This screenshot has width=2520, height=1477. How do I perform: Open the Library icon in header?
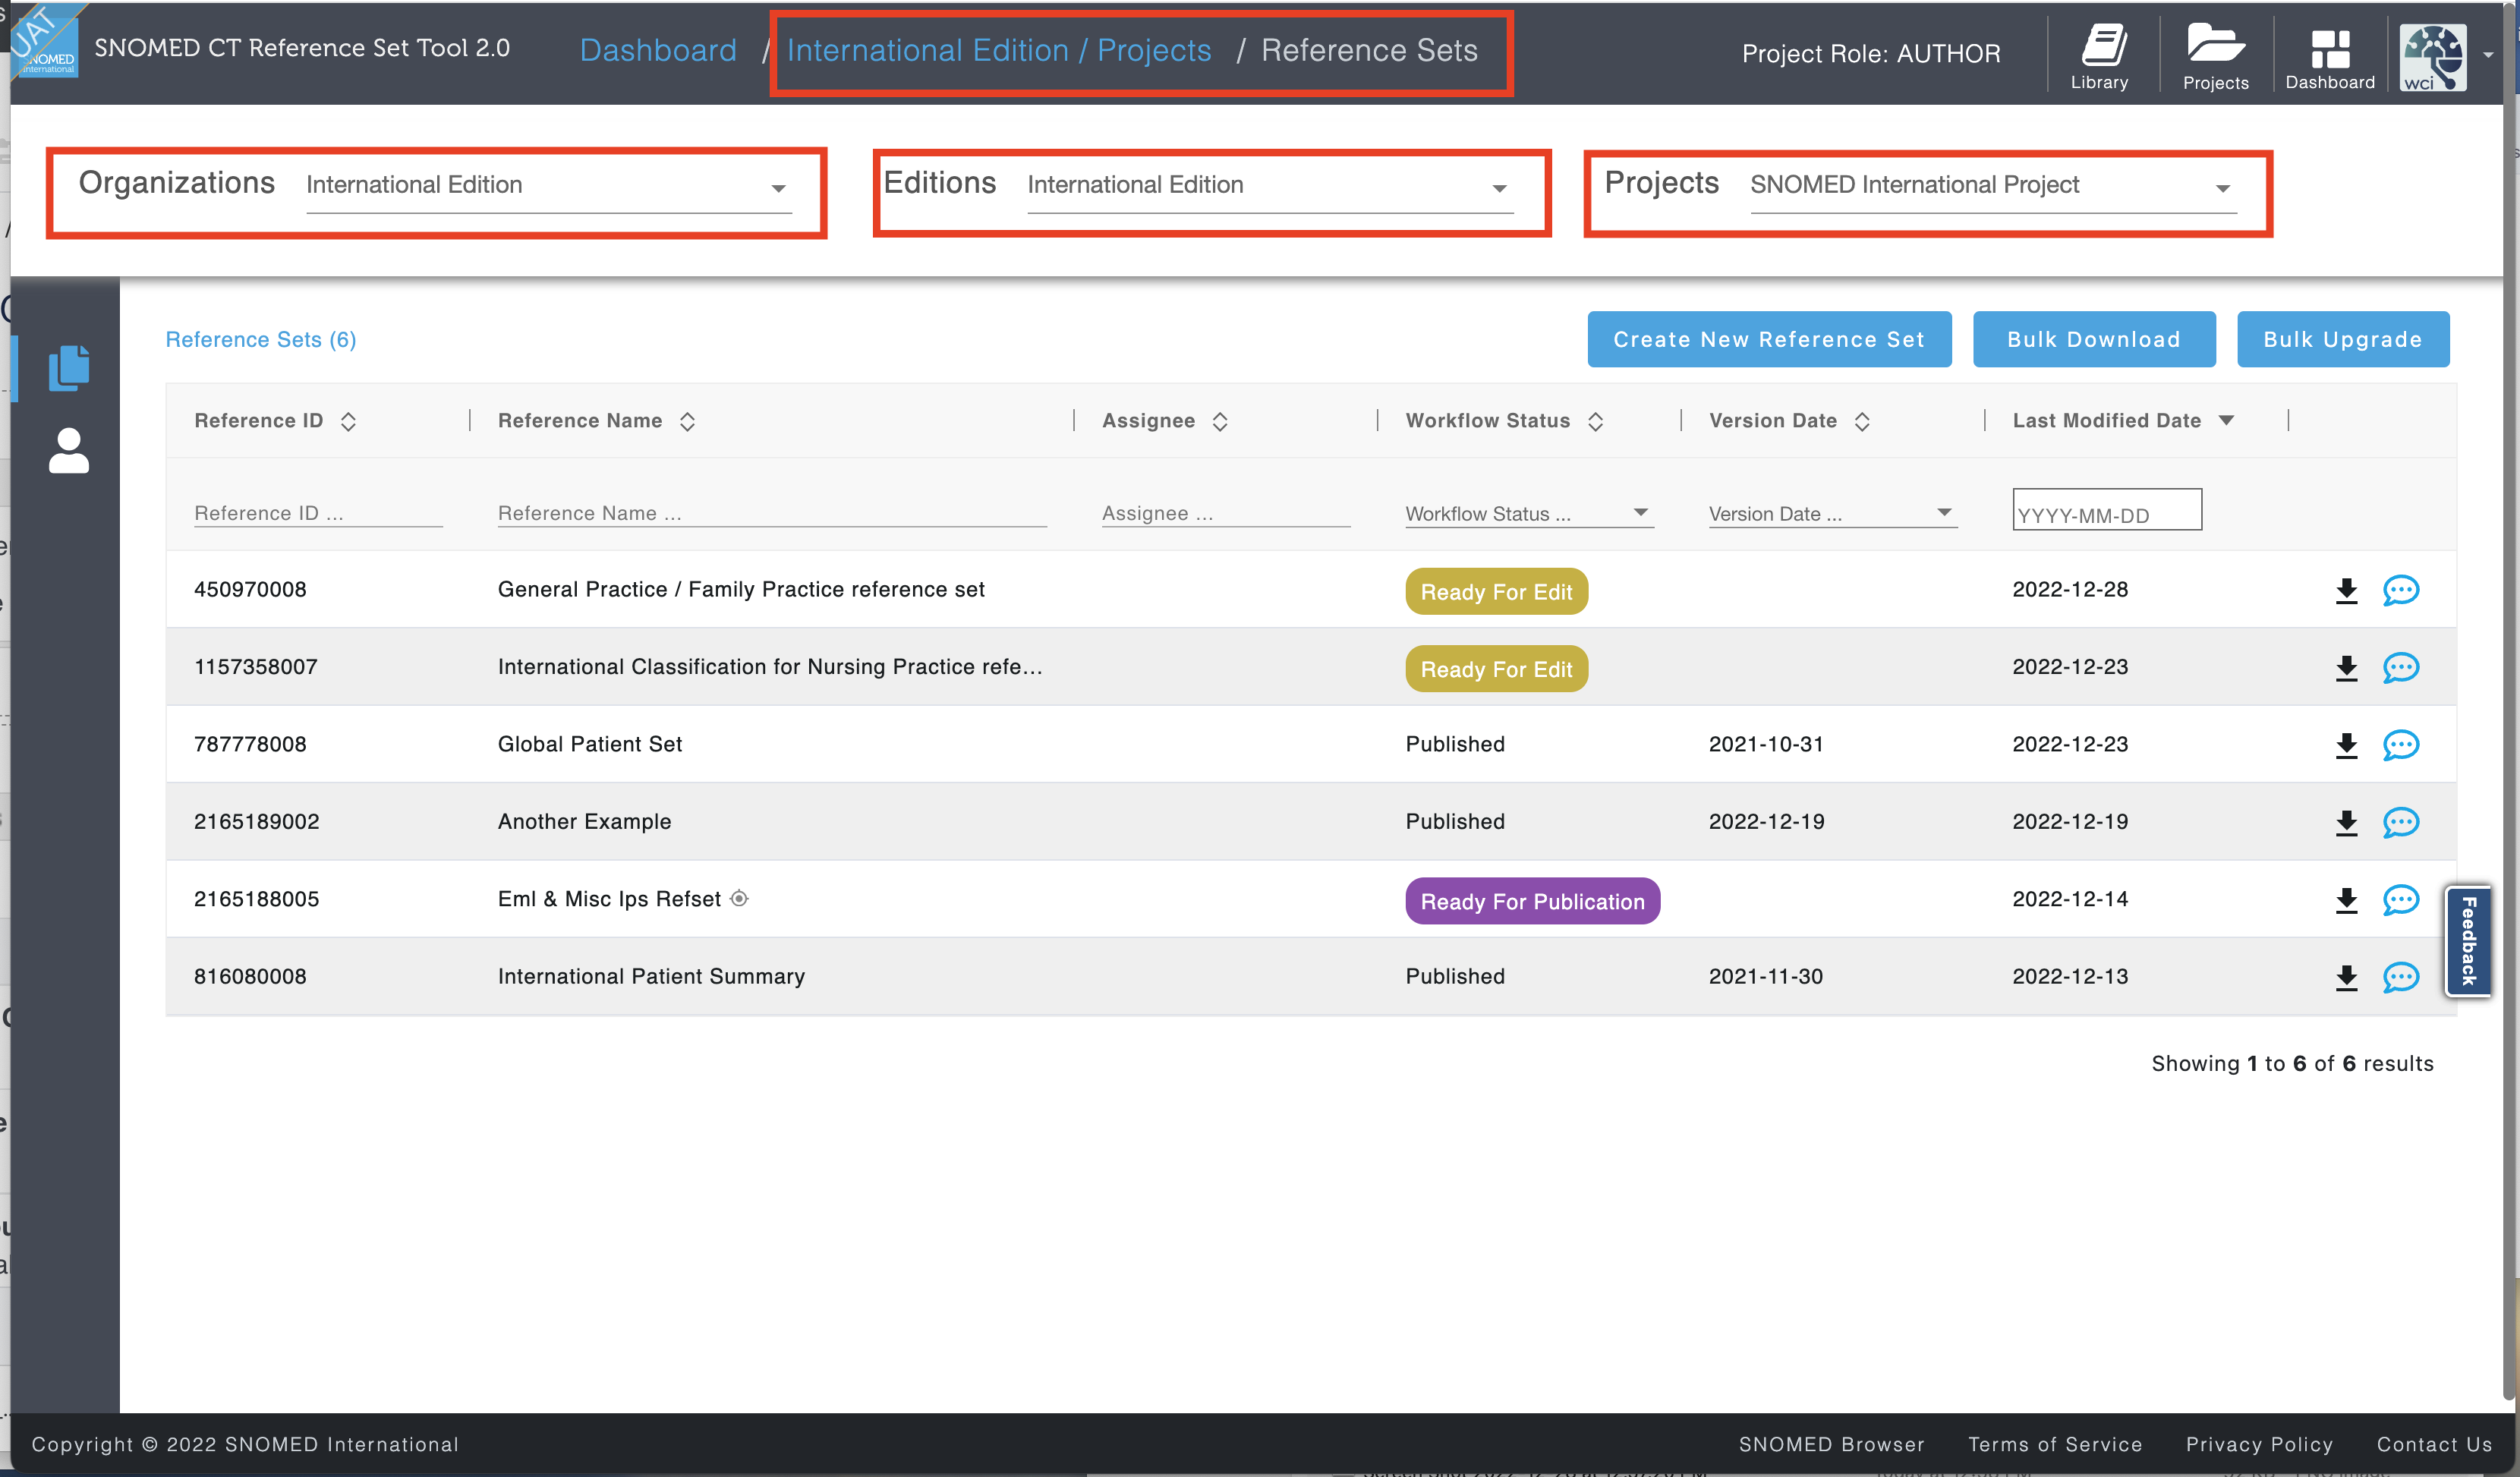click(x=2099, y=56)
